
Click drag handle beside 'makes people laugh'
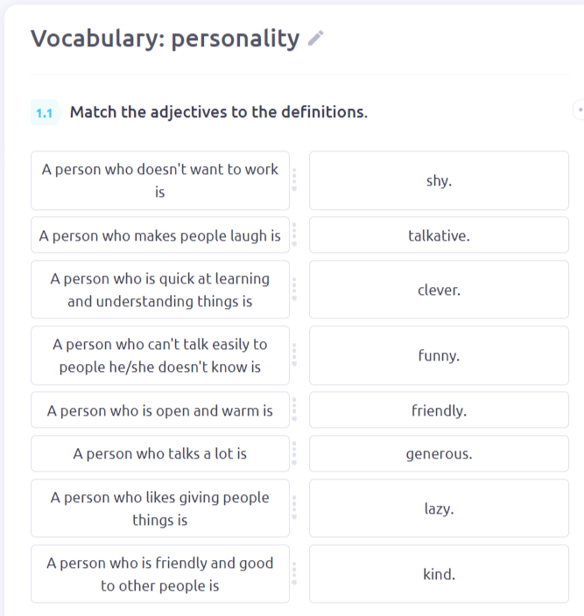294,234
